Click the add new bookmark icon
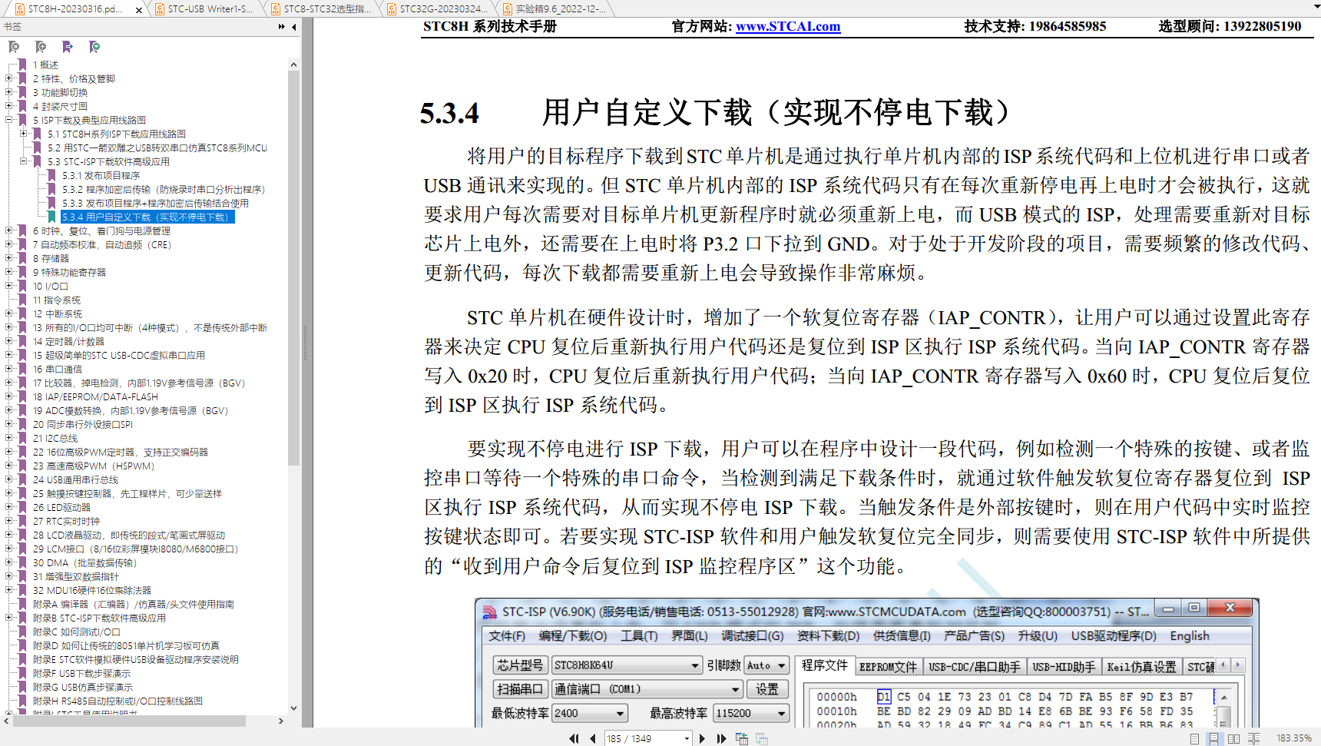Image resolution: width=1321 pixels, height=746 pixels. (x=41, y=48)
